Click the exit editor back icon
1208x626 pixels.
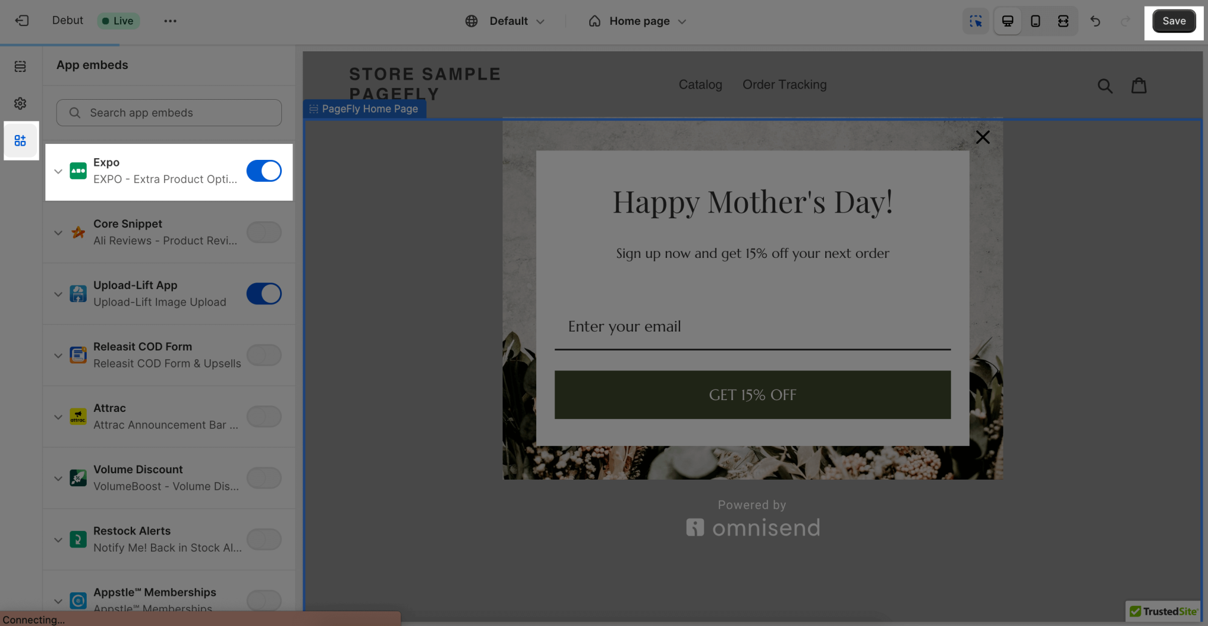22,21
